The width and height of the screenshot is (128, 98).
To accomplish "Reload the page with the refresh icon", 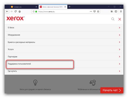I will (16, 11).
